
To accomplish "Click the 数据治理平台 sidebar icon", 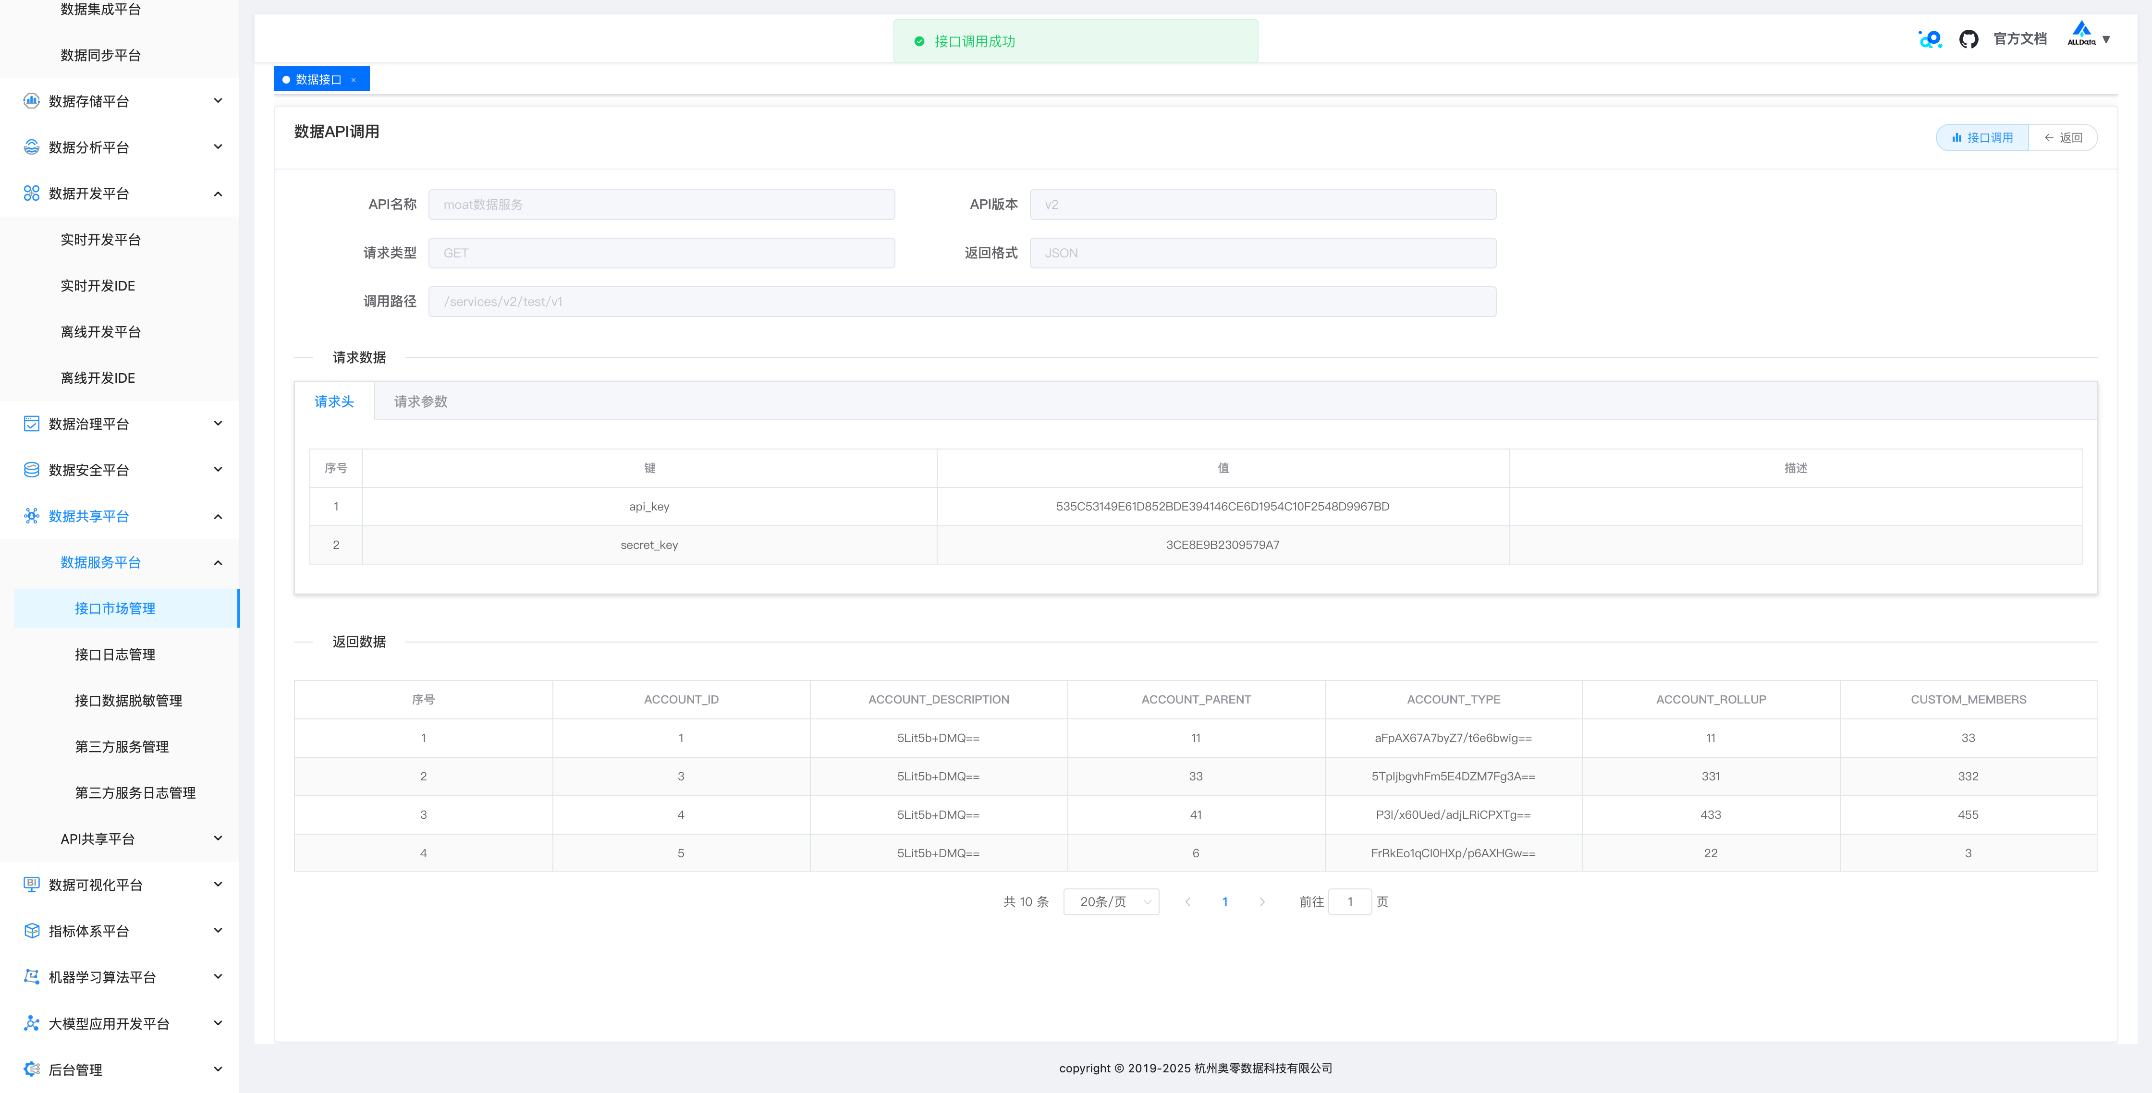I will pos(32,424).
